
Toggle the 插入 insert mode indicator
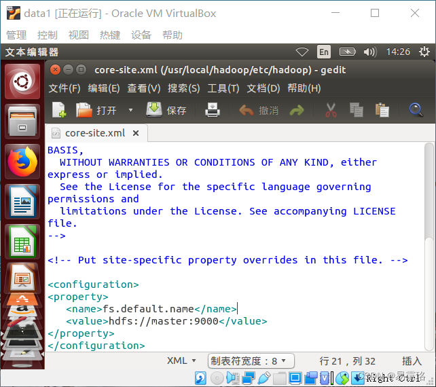click(x=412, y=361)
